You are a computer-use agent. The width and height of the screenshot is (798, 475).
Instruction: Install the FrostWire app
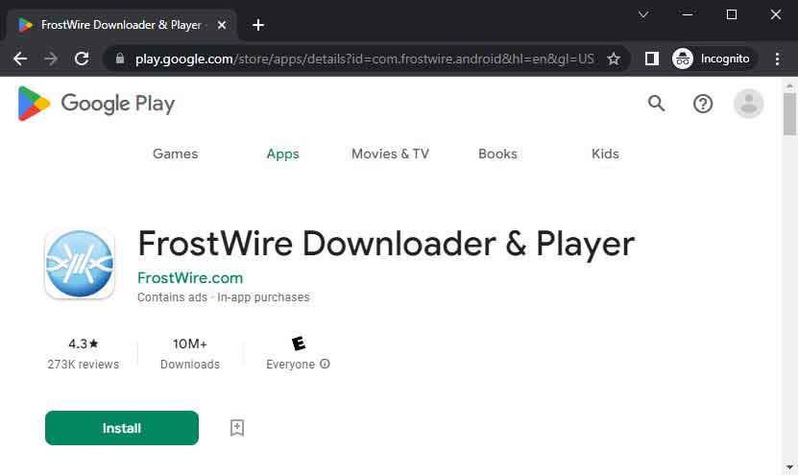click(x=122, y=428)
